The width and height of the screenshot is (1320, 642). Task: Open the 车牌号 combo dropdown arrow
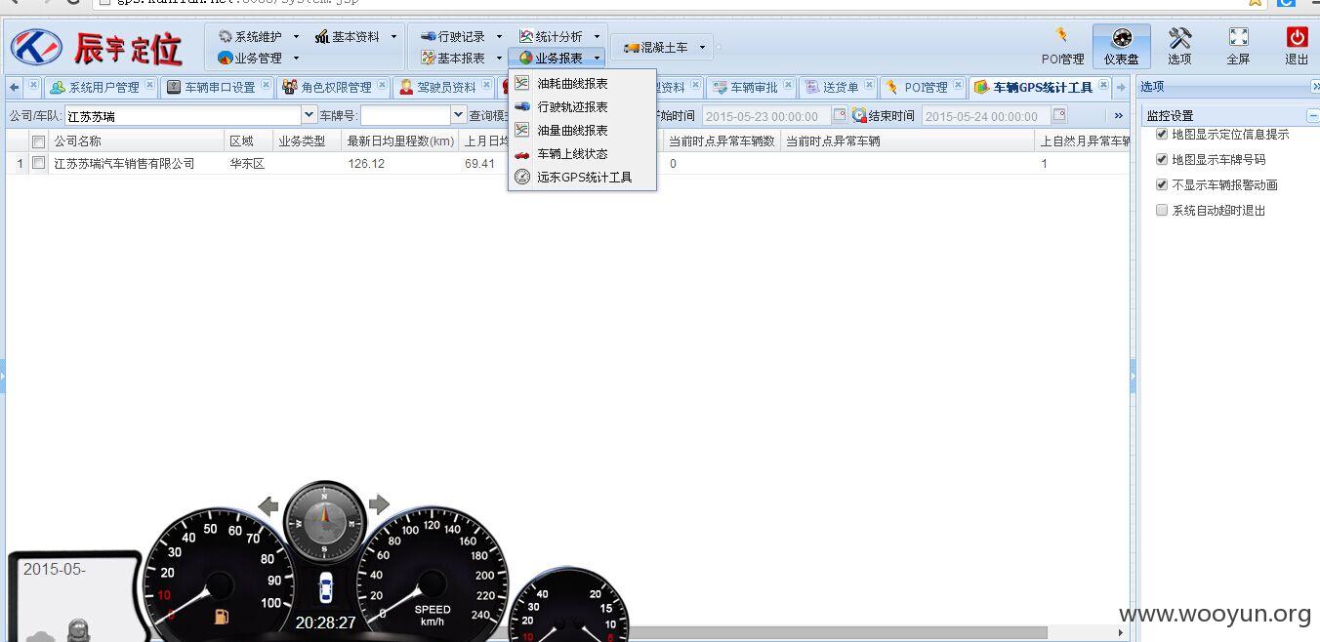pos(459,115)
